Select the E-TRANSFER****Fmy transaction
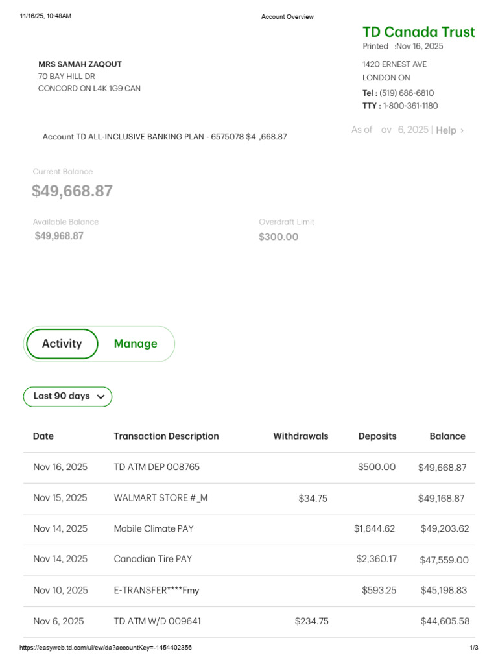This screenshot has width=498, height=664. (x=249, y=591)
